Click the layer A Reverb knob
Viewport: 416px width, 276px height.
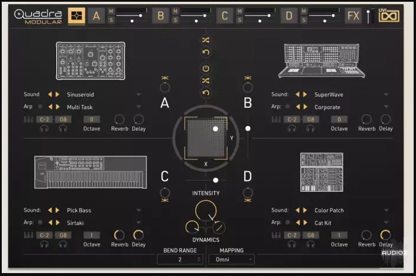[x=120, y=120]
